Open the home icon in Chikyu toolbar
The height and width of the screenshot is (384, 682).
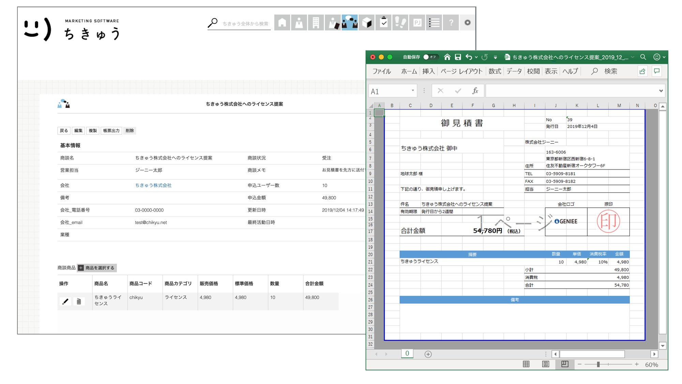(x=282, y=23)
